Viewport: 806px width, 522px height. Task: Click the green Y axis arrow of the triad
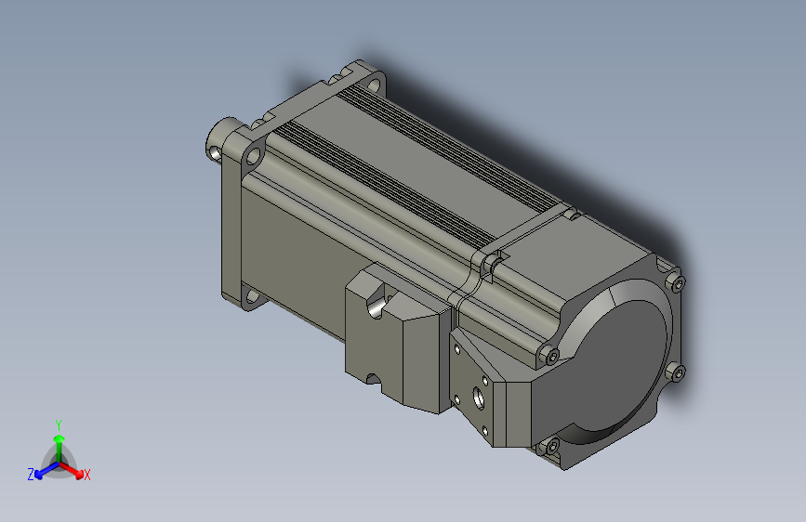tap(59, 448)
